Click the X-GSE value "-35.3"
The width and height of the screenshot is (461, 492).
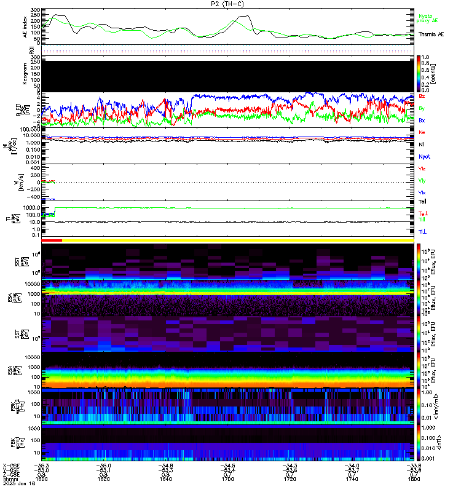click(x=41, y=466)
